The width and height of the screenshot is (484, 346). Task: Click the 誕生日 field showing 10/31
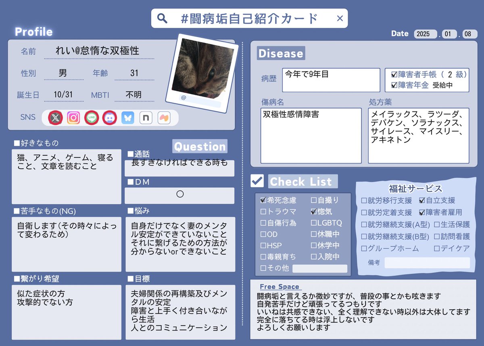pyautogui.click(x=63, y=95)
